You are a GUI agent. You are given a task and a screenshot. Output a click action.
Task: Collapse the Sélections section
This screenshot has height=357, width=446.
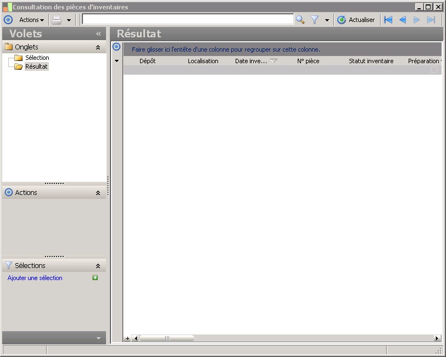pos(98,266)
